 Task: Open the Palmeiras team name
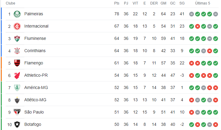(34, 14)
